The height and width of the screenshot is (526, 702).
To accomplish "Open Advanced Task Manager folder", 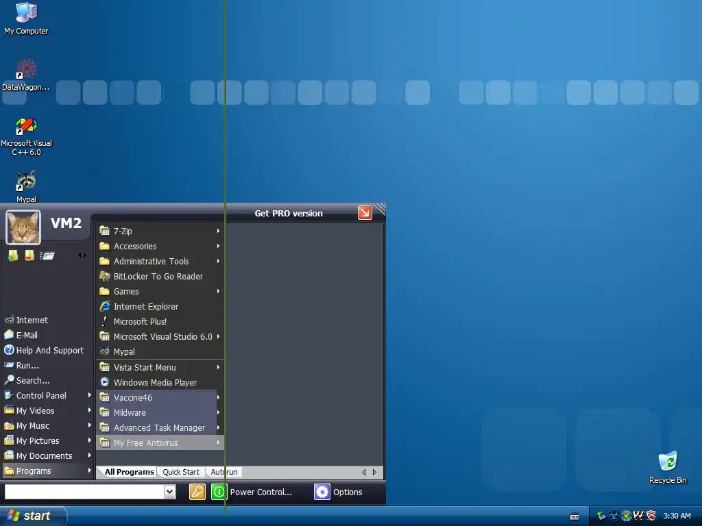I will pyautogui.click(x=160, y=427).
